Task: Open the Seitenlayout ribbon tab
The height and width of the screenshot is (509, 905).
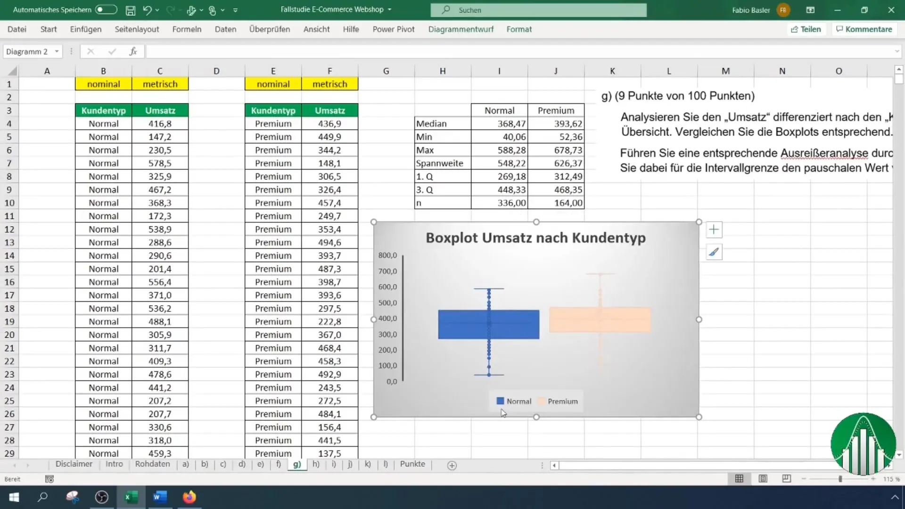Action: pos(137,29)
